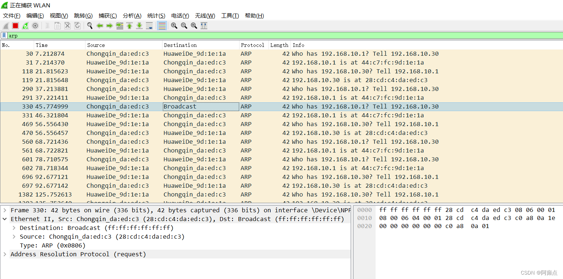Select packet number 30 row
This screenshot has height=279, width=563.
(x=281, y=54)
